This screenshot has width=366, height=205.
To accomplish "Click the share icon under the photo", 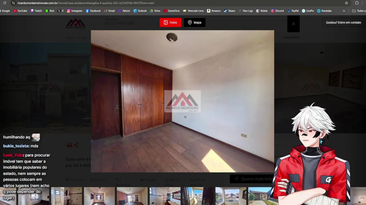I will (76, 145).
